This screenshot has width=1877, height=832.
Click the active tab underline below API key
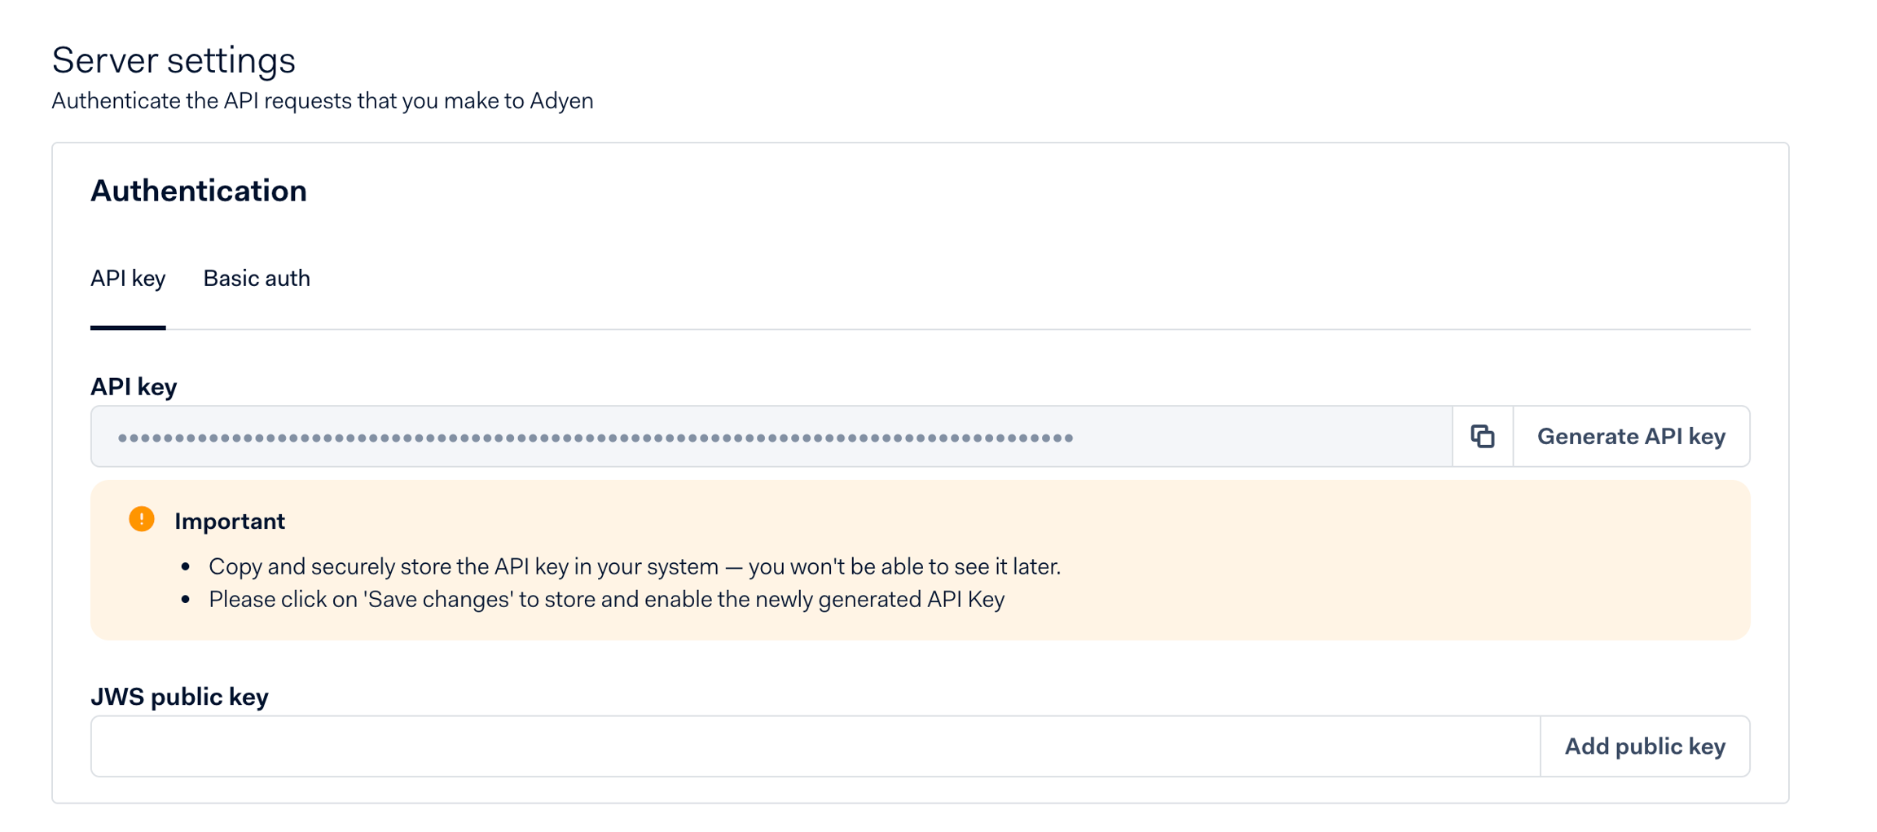point(128,328)
